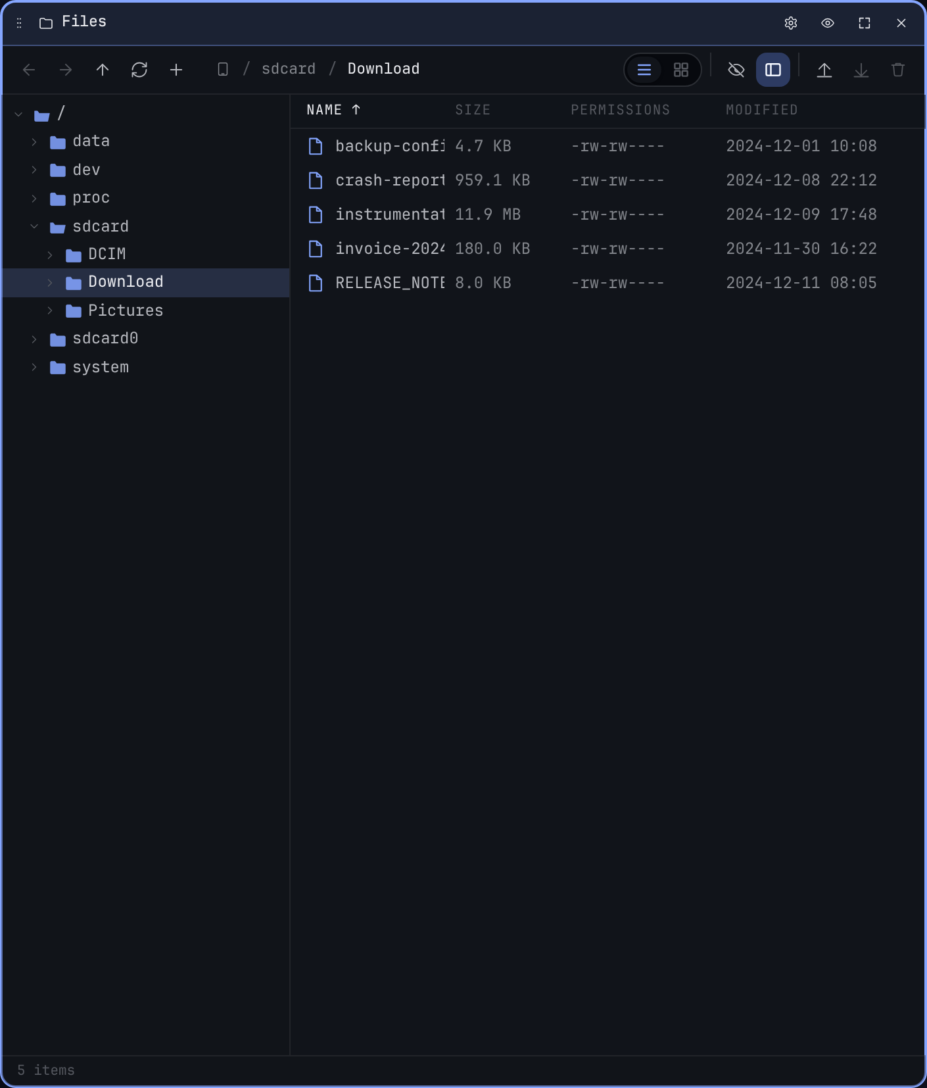Expand the data folder chevron
Screen dimensions: 927x1088
click(34, 142)
